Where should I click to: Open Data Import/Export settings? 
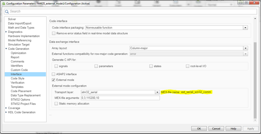pos(20,23)
